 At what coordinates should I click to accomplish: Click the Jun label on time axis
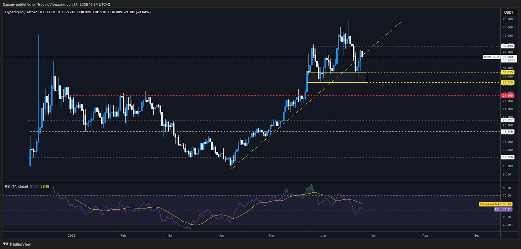tap(323, 235)
